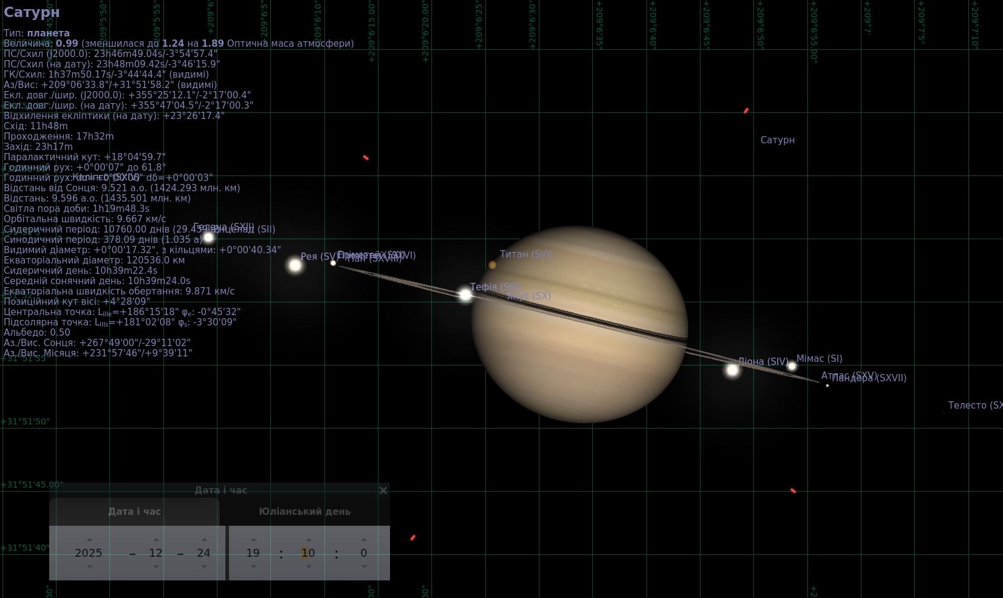Increase the seconds with the up arrow
The height and width of the screenshot is (598, 1003).
coord(364,539)
